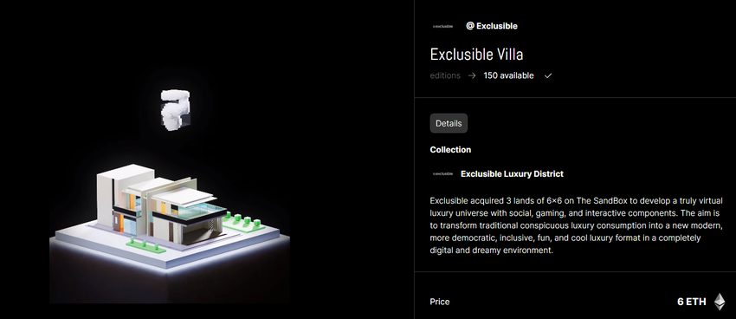Click the checkmark next to 150 available
This screenshot has height=319, width=736.
point(548,75)
